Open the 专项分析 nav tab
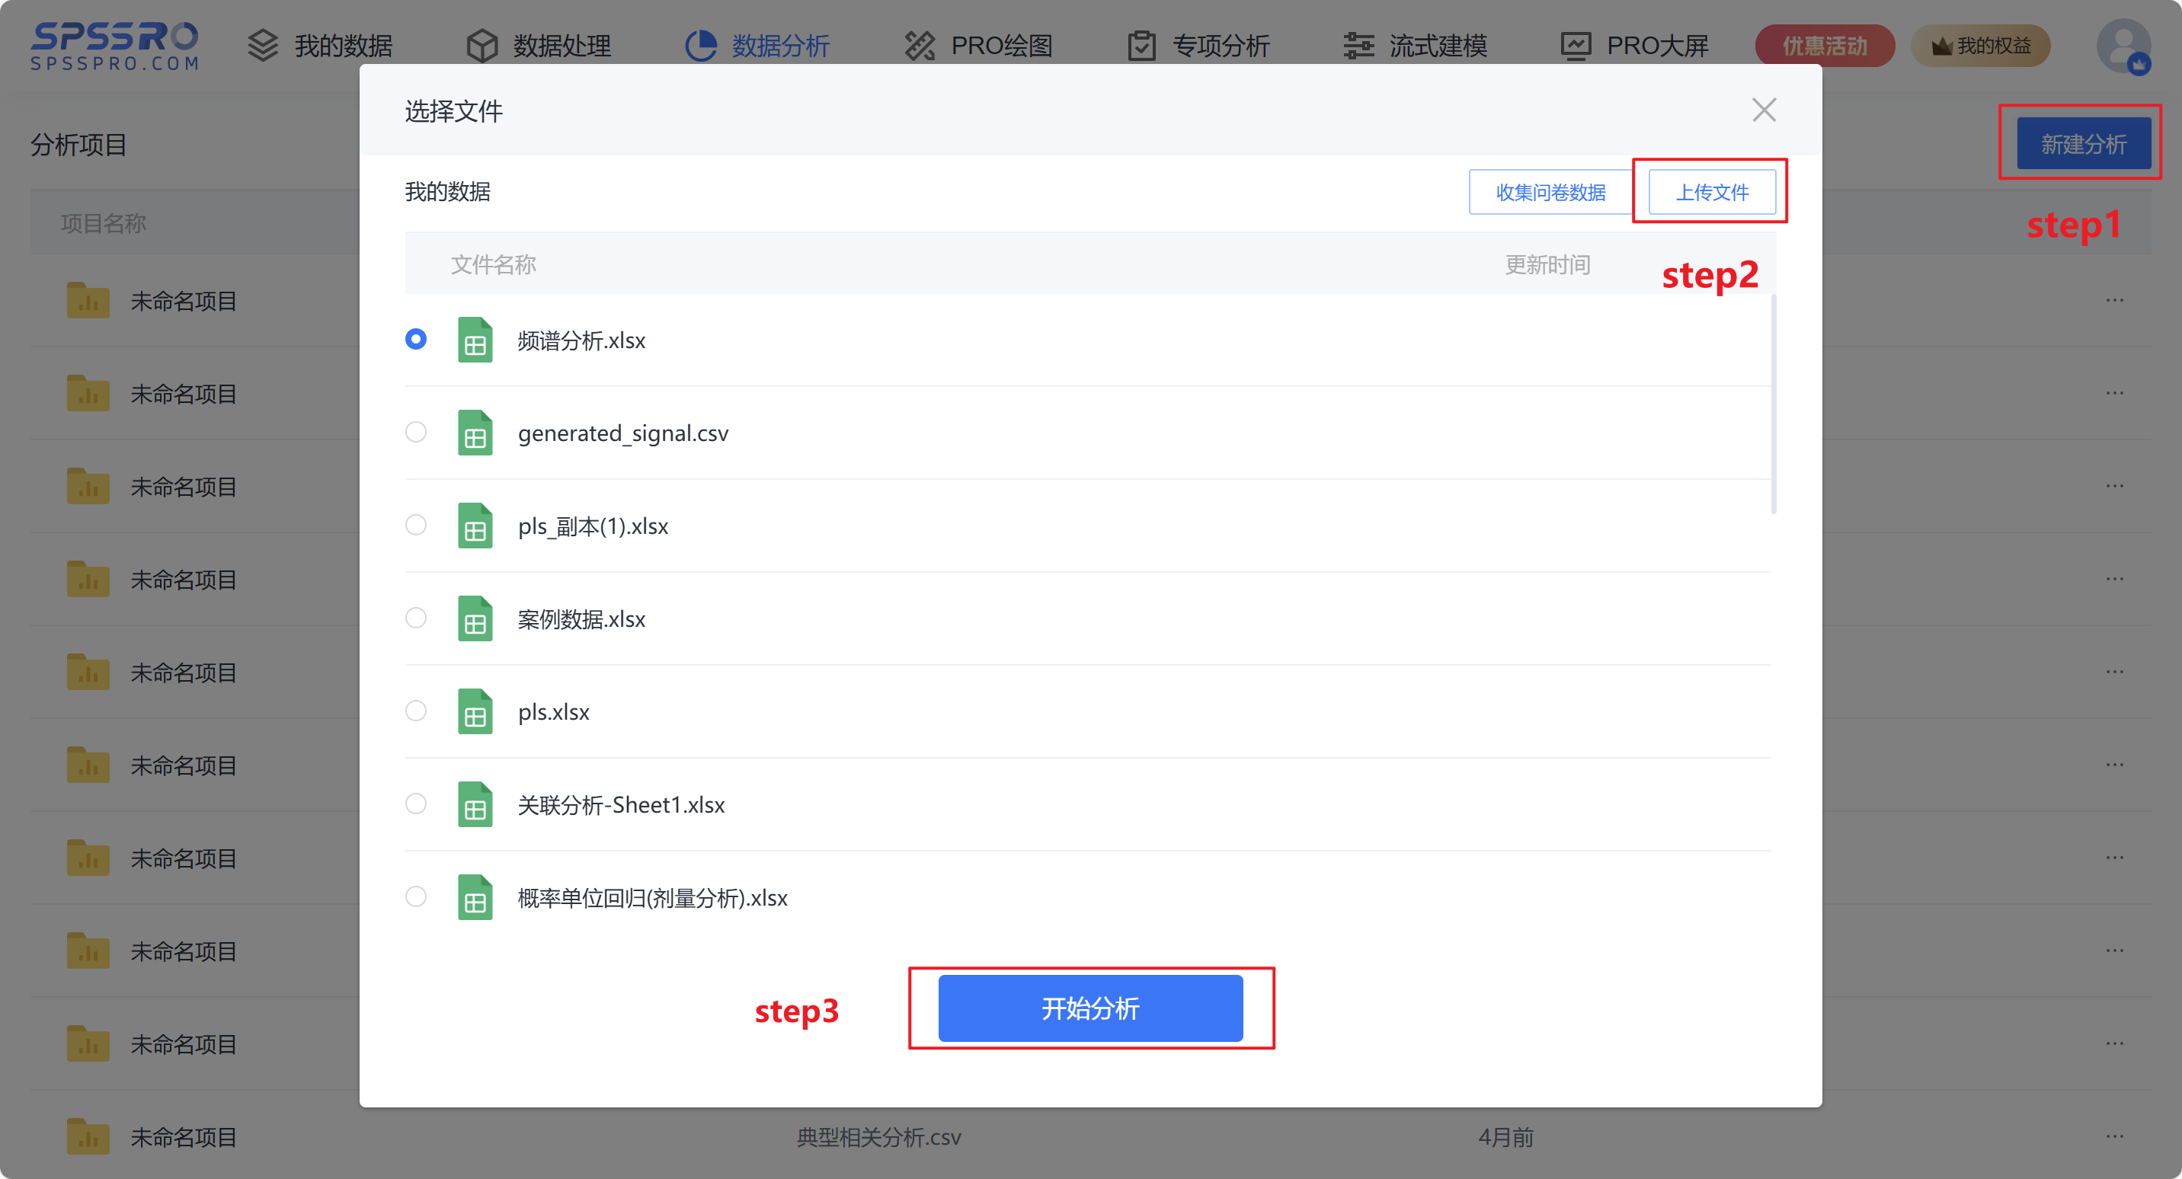 pyautogui.click(x=1198, y=46)
